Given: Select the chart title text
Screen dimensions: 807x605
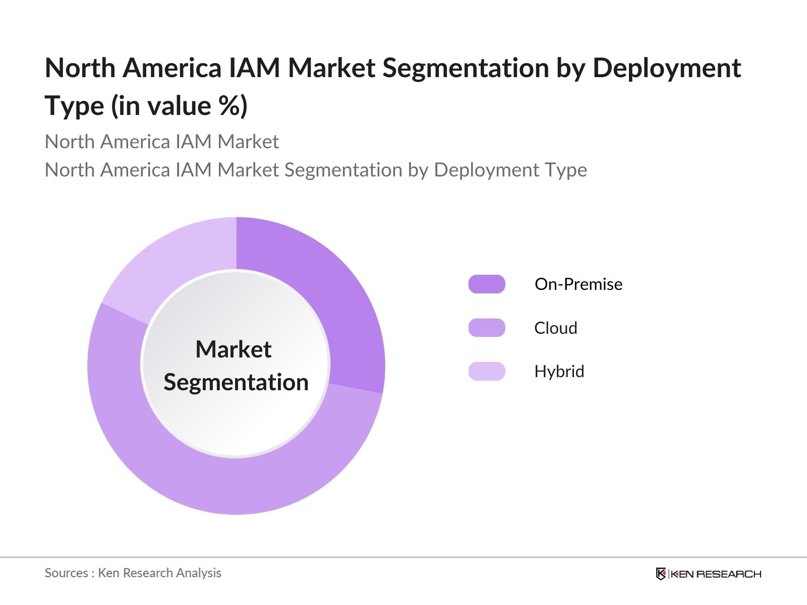Looking at the screenshot, I should 393,85.
